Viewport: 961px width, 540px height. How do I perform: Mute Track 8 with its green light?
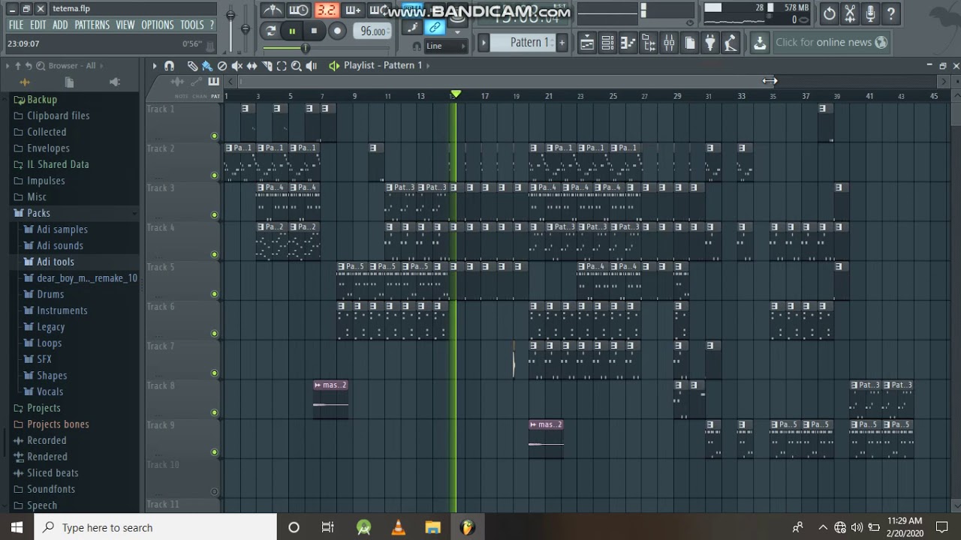pos(214,412)
